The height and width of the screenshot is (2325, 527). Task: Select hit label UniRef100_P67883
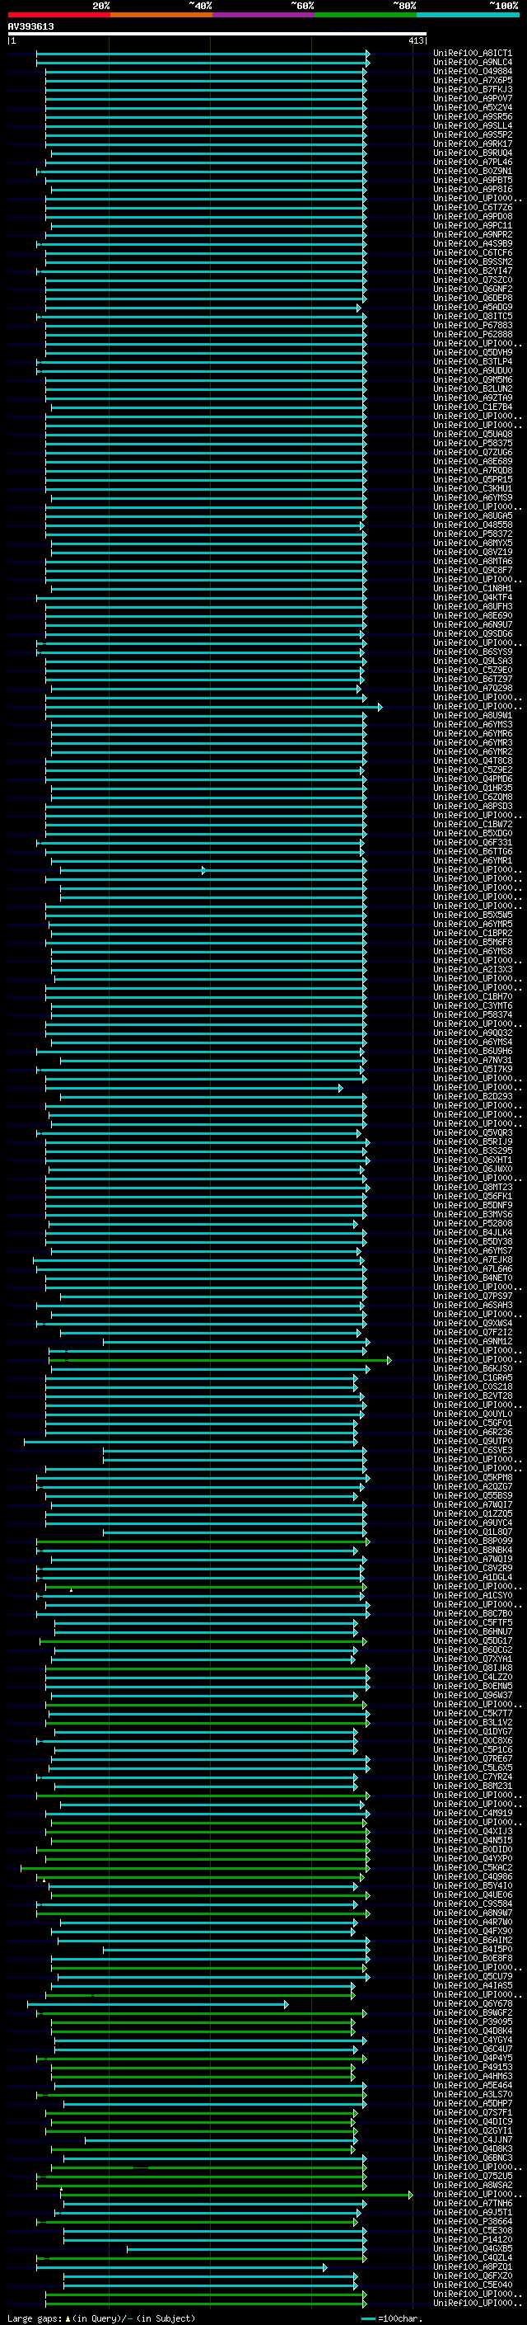pos(473,326)
